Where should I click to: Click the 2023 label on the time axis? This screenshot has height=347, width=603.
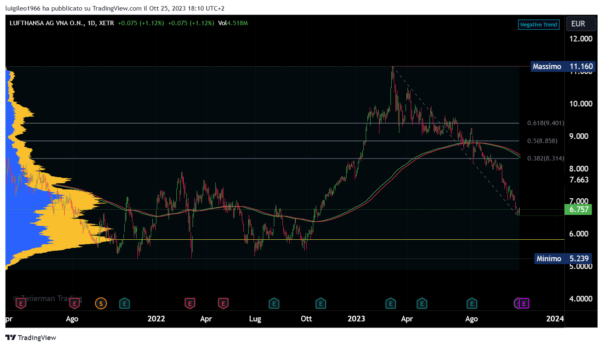(x=356, y=319)
